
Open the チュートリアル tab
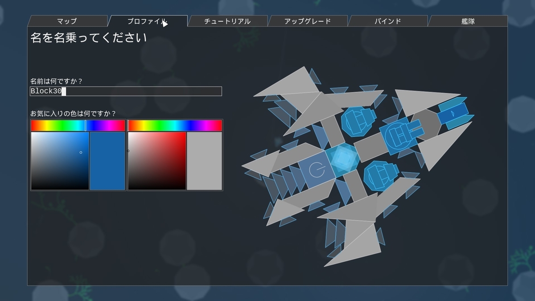point(227,21)
